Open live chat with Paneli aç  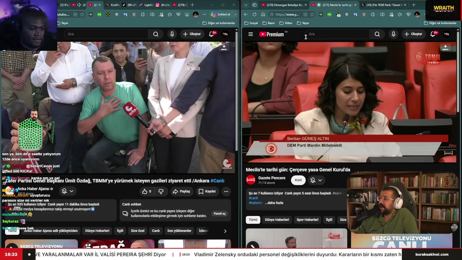pyautogui.click(x=219, y=213)
